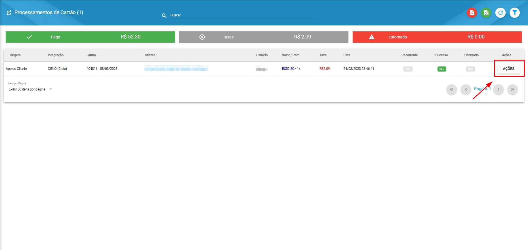This screenshot has width=528, height=250.
Task: Click the R$ 2.09 total in Taxas card
Action: click(302, 37)
